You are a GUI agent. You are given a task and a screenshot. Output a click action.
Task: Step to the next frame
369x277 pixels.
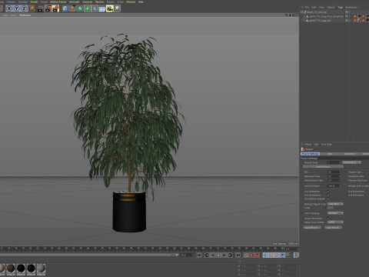(224, 255)
